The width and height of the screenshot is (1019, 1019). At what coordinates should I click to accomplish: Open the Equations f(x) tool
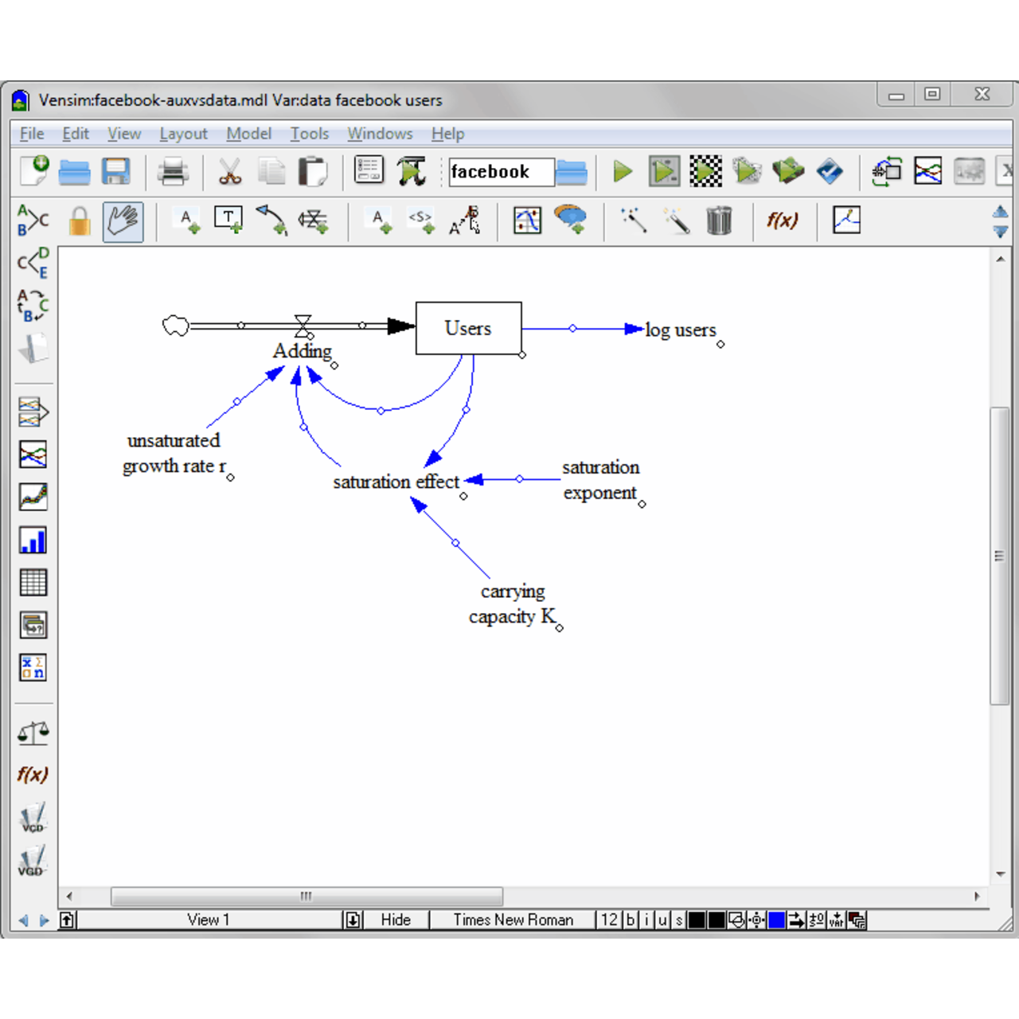coord(782,221)
